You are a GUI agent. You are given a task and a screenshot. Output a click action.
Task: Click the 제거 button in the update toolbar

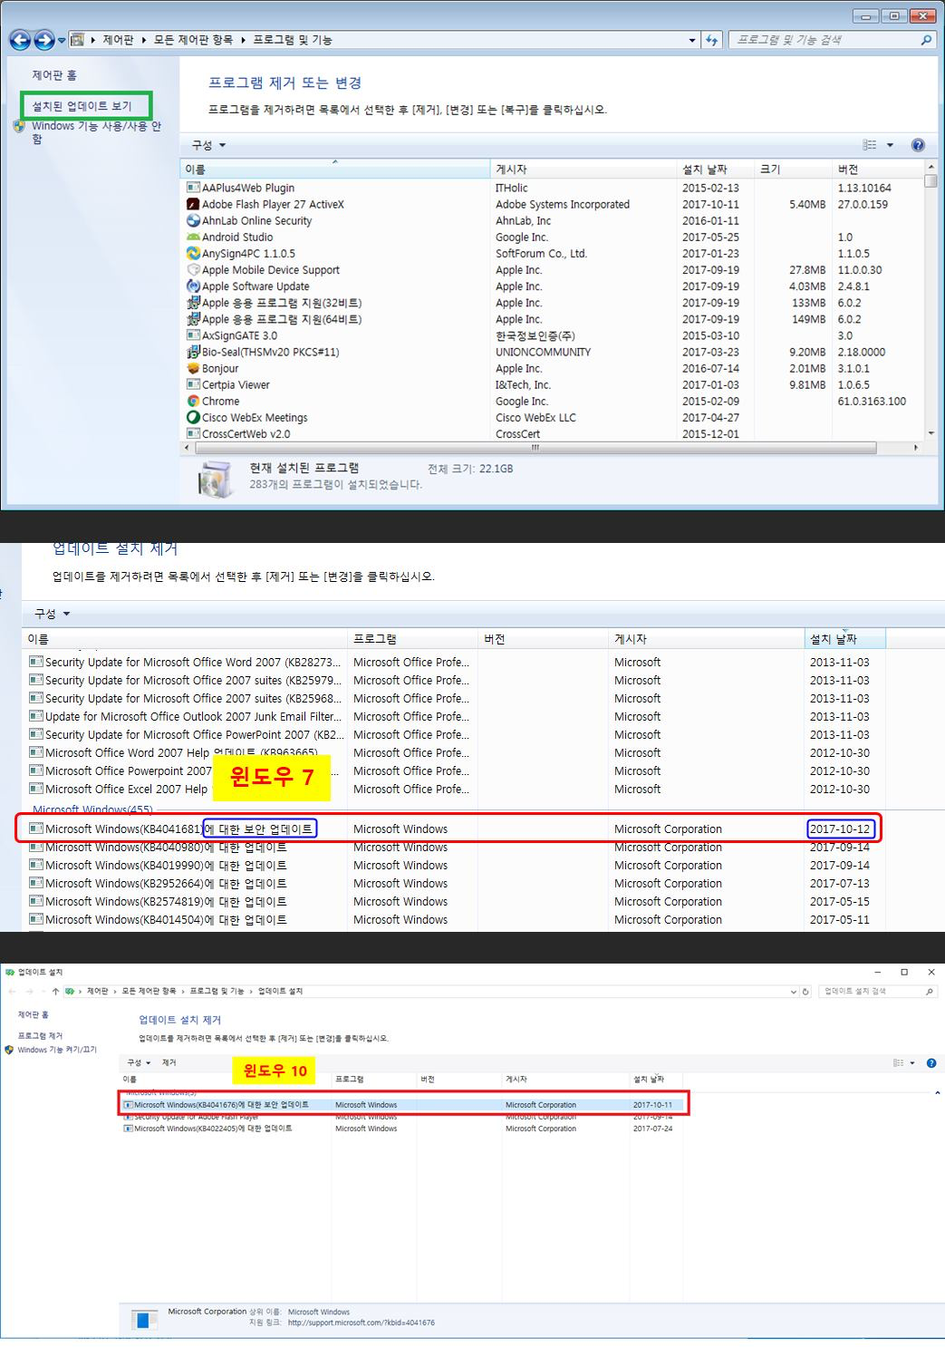tap(169, 1062)
